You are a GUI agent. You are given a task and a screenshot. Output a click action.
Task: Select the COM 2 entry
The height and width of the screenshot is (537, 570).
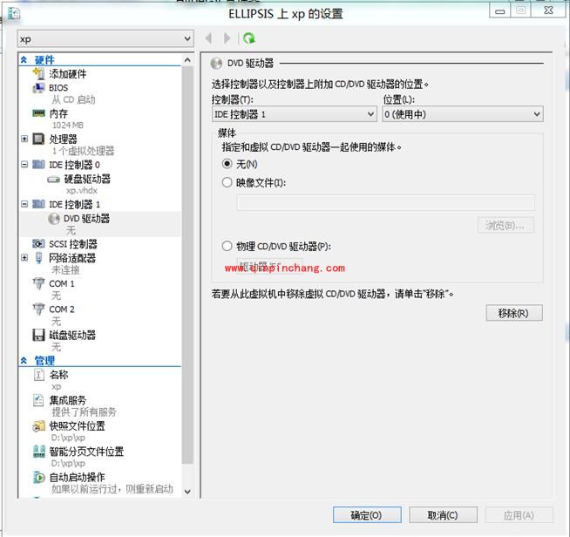[x=62, y=309]
